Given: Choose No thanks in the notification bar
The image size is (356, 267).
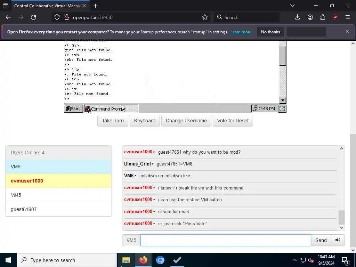Looking at the screenshot, I should [270, 32].
